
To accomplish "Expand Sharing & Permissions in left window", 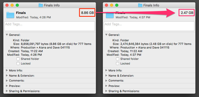I will (7, 91).
